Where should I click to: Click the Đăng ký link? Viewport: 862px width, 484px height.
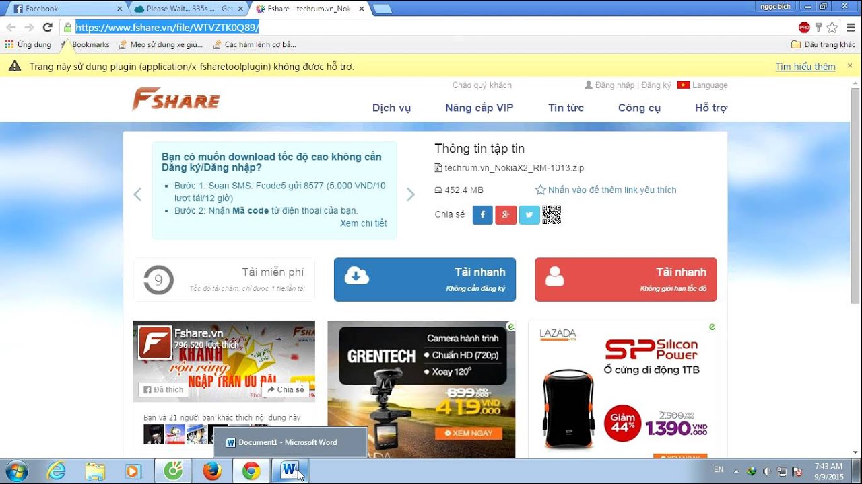(656, 85)
